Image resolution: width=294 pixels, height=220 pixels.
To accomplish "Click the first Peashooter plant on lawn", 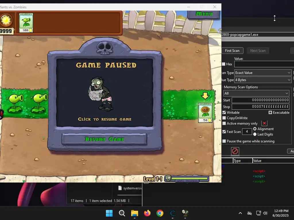I will [x=15, y=103].
